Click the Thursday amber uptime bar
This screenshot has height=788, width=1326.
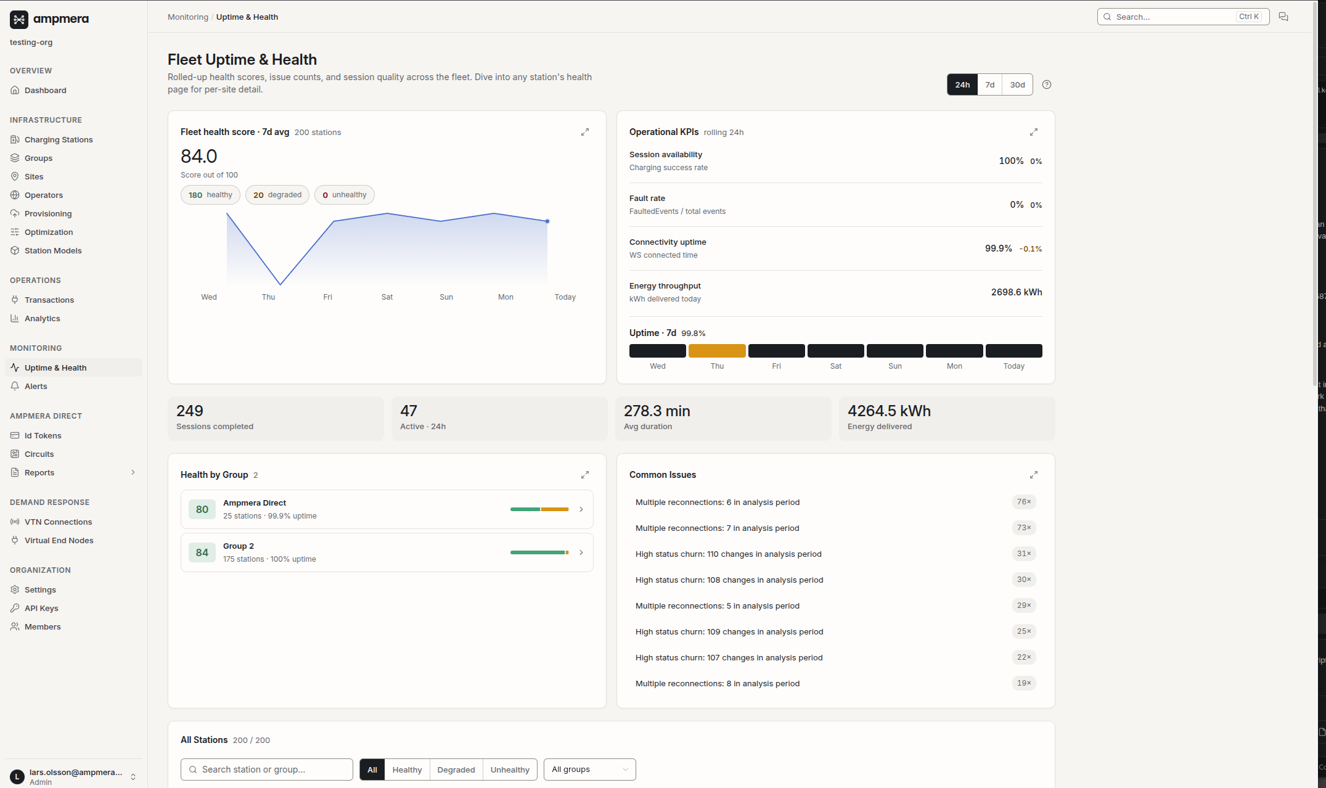(x=717, y=351)
